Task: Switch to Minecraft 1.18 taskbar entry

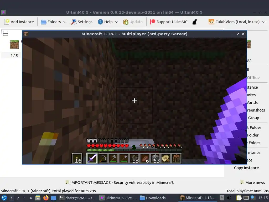Action: 198,198
